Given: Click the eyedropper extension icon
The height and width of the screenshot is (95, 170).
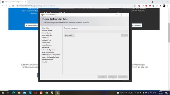Looking at the screenshot, I should (143, 6).
